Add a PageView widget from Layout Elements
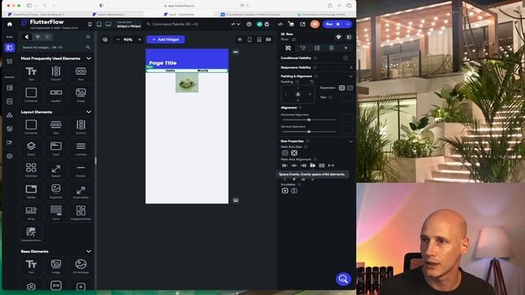This screenshot has height=295, width=525. point(56,191)
